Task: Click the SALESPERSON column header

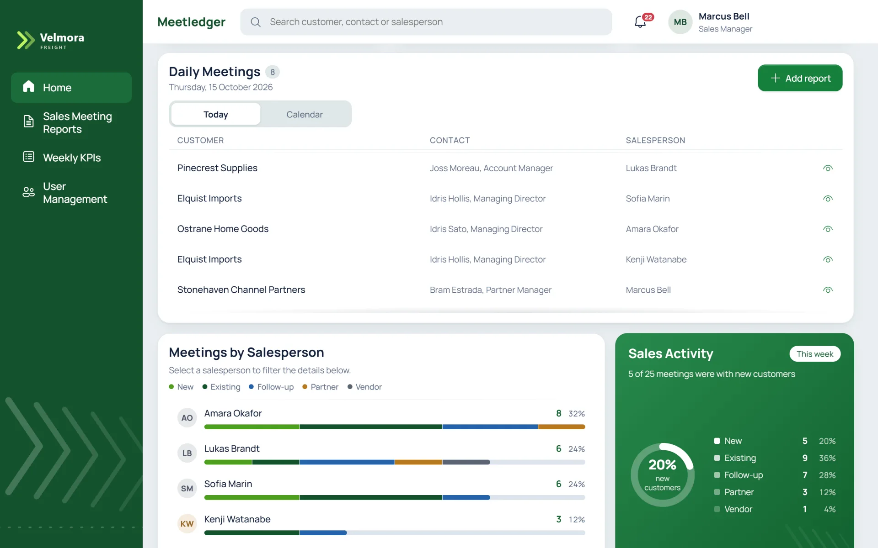Action: click(655, 140)
